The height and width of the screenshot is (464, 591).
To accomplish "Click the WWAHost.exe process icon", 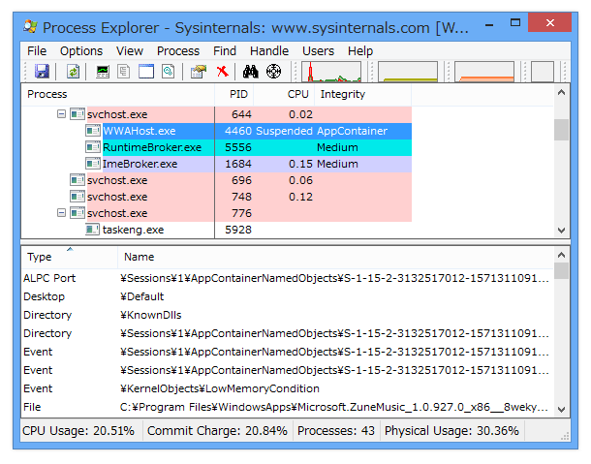I will point(93,131).
